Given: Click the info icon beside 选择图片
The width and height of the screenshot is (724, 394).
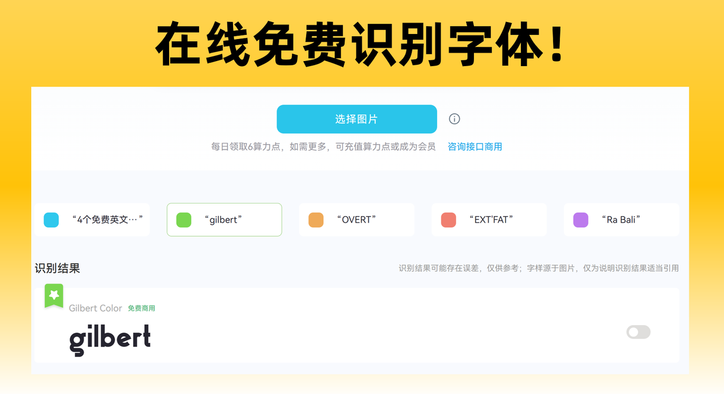Looking at the screenshot, I should tap(454, 119).
